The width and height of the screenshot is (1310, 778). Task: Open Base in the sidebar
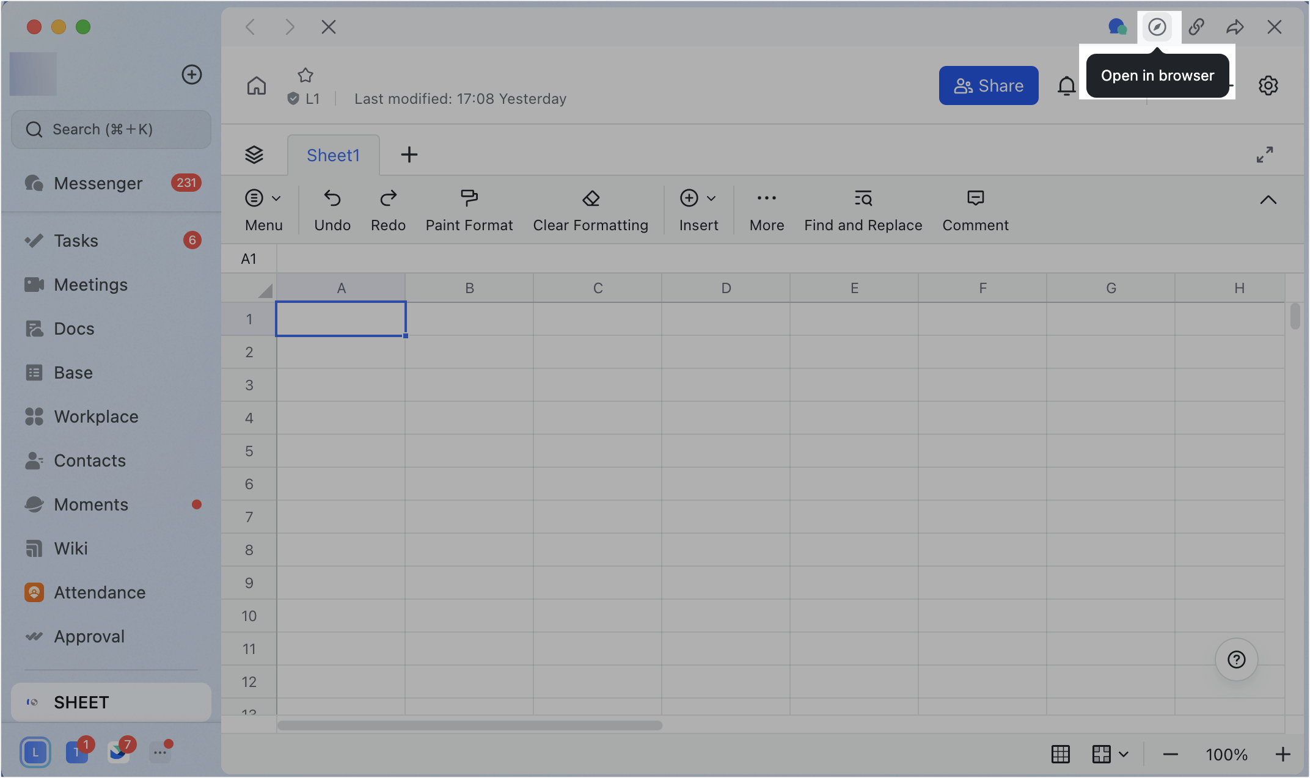click(111, 373)
